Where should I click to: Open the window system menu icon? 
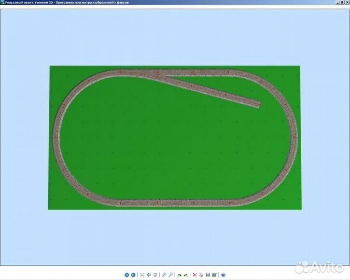pyautogui.click(x=3, y=3)
